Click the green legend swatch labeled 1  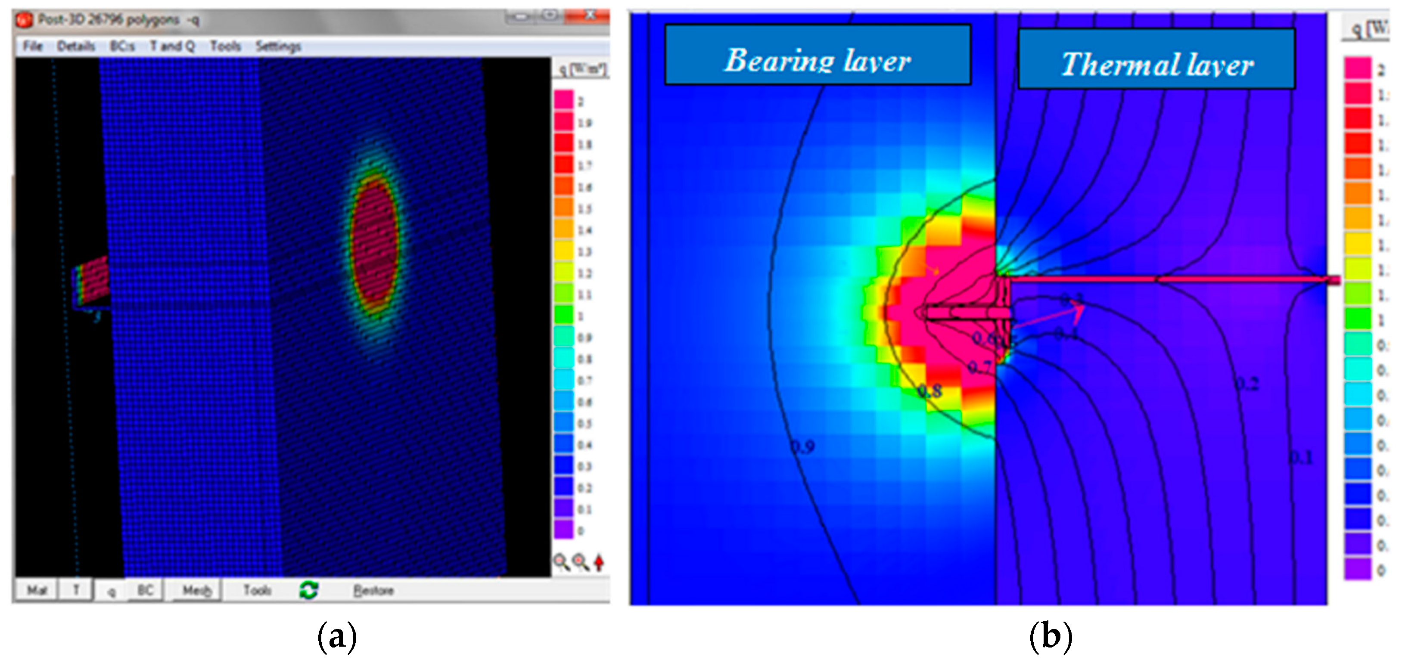coord(564,315)
